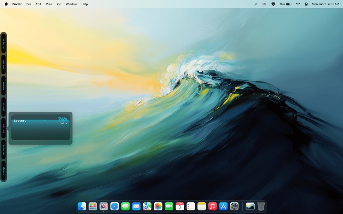Open the Edit menu

tap(39, 4)
